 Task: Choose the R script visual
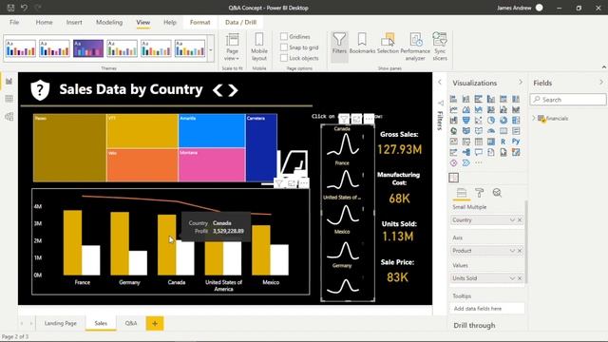(x=503, y=142)
